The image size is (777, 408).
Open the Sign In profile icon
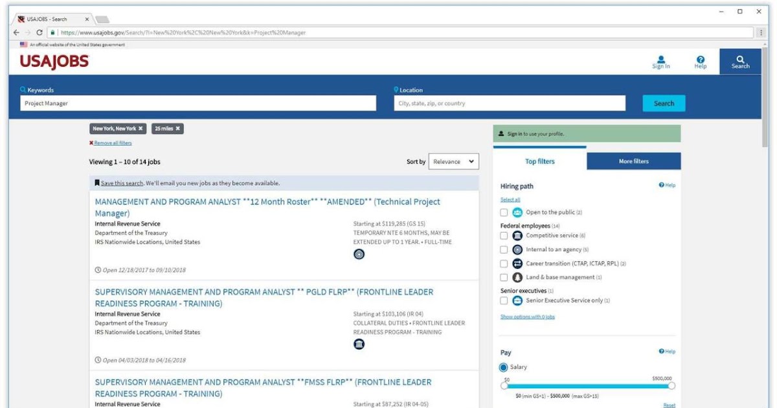pos(661,59)
